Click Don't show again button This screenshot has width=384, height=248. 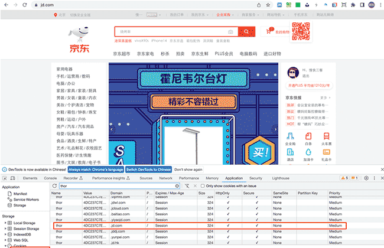tap(188, 169)
